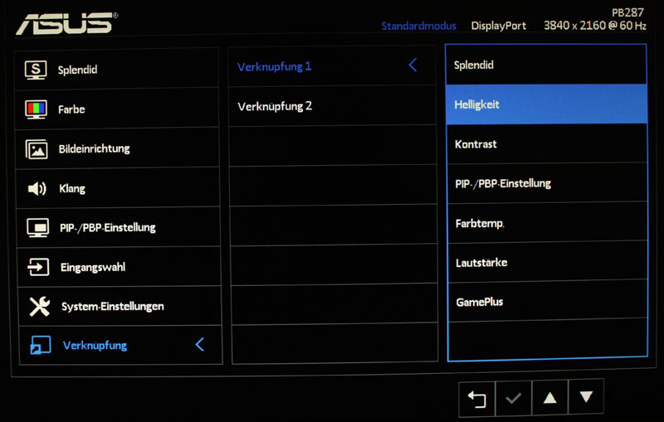This screenshot has height=422, width=664.
Task: Select the Eingangswahl input arrow icon
Action: pos(38,267)
